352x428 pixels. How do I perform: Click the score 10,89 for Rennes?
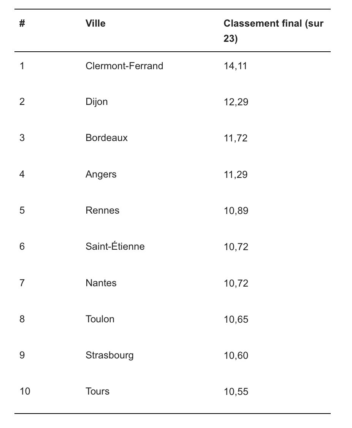coord(236,211)
